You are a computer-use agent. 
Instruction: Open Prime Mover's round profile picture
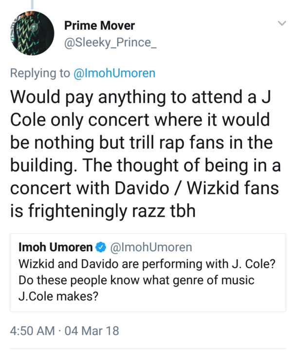click(32, 33)
